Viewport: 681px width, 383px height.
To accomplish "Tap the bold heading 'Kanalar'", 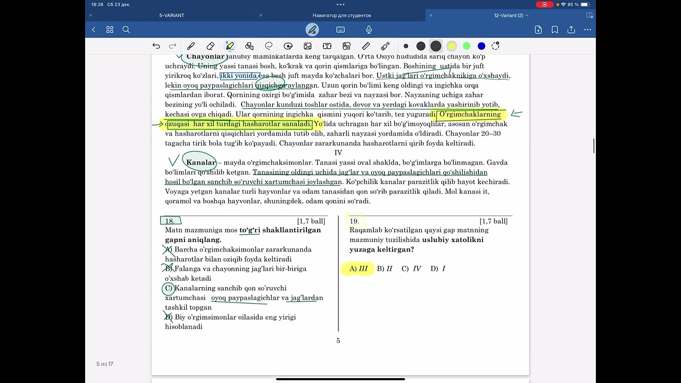I will (x=201, y=162).
